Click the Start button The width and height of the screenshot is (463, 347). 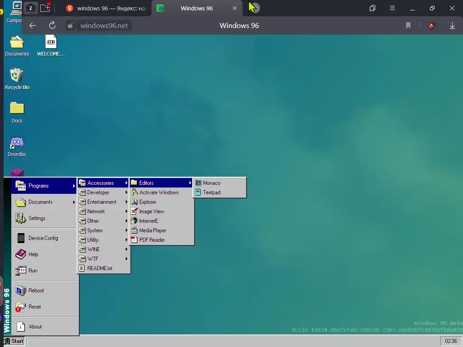coord(14,341)
